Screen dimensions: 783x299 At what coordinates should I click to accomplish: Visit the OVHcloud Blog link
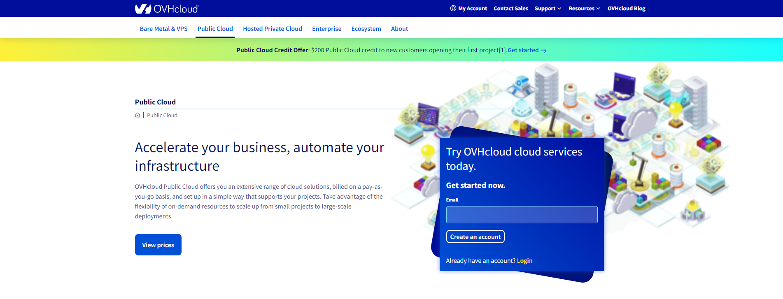[626, 8]
